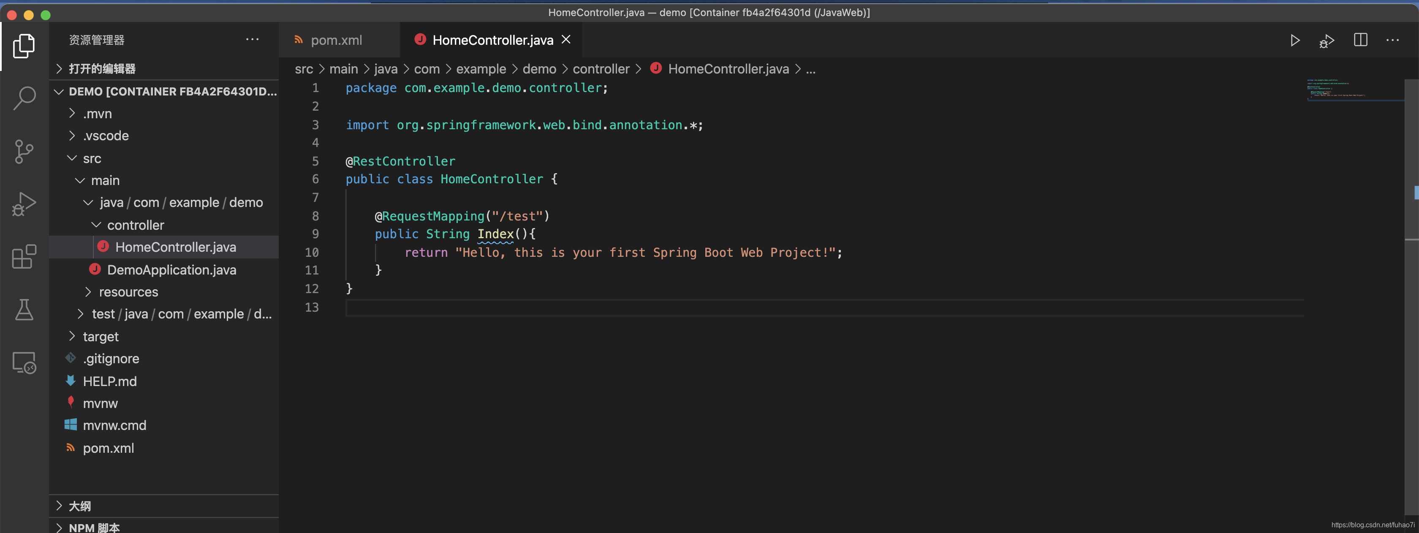
Task: Open the HELP.md file
Action: (163, 381)
